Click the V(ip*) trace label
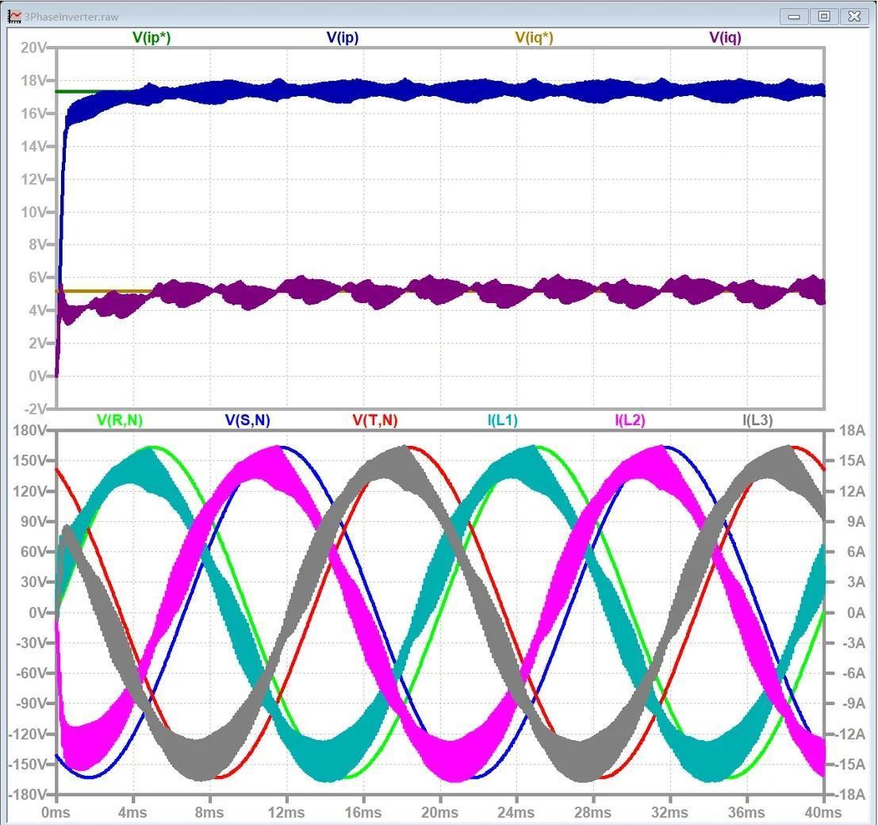Viewport: 878px width, 825px height. point(151,37)
